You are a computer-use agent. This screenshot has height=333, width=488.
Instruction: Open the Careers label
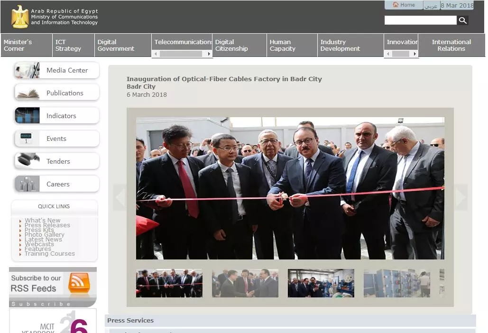click(x=58, y=184)
